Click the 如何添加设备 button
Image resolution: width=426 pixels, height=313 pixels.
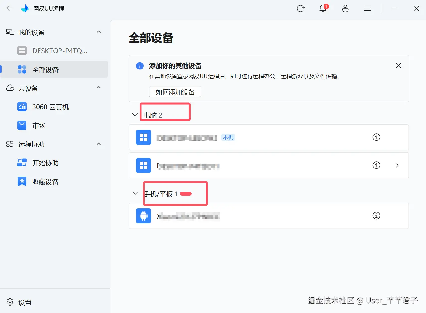[x=175, y=92]
